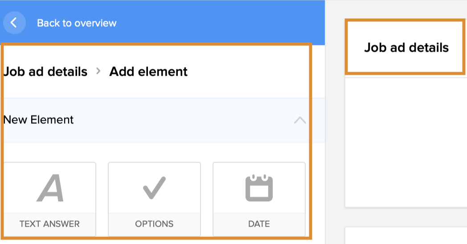Click the 'TEXT ANSWER' tile label
This screenshot has height=244, width=467.
(49, 224)
